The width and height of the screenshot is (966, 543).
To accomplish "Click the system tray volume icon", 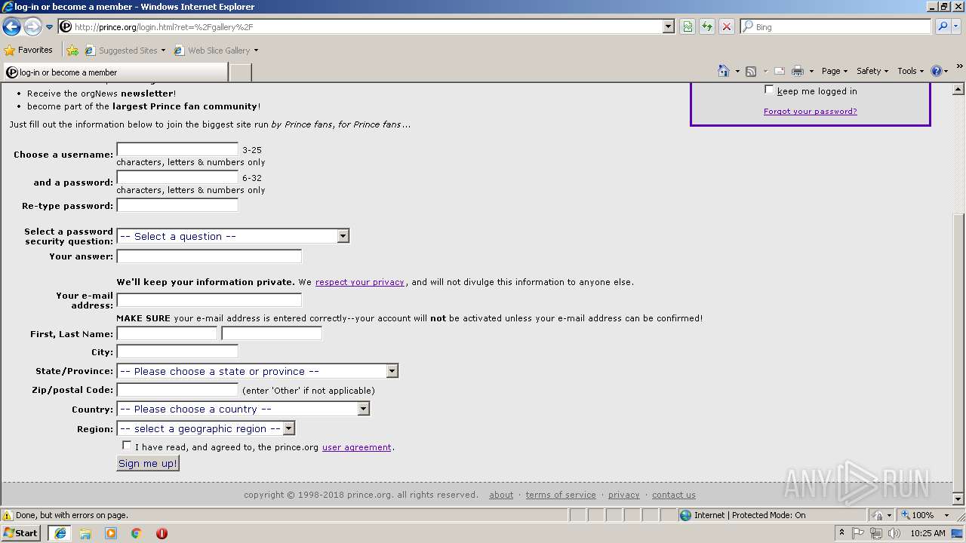I will 894,533.
